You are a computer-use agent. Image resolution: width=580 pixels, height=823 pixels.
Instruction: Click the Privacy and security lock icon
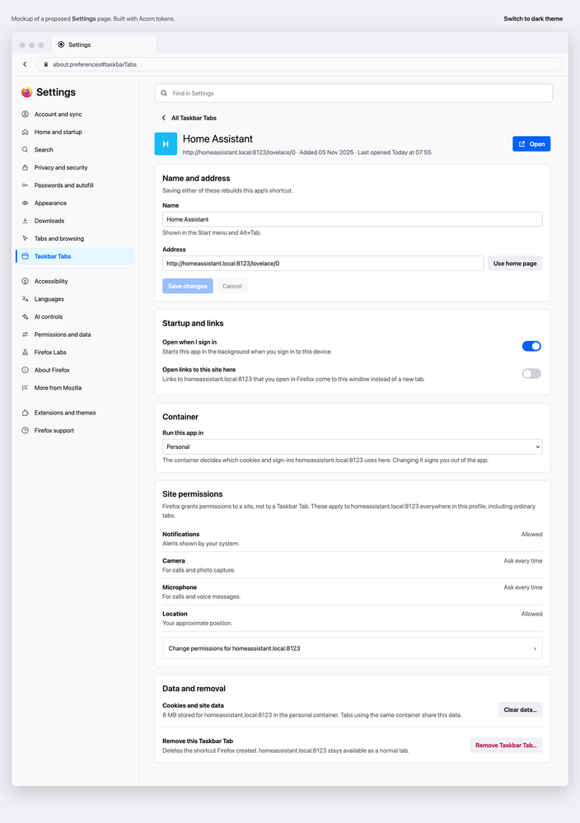25,167
